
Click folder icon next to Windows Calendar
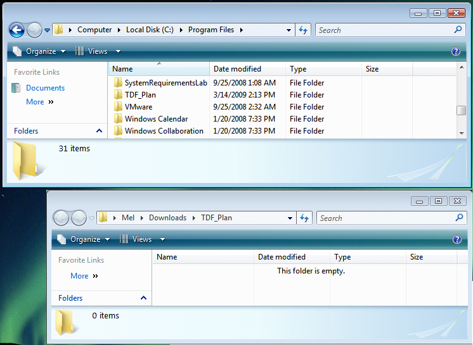pyautogui.click(x=118, y=118)
